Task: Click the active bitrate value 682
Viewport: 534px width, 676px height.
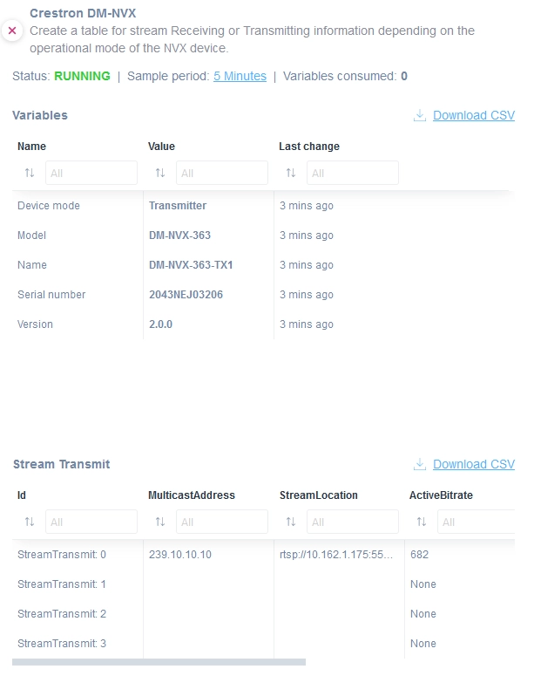Action: tap(420, 555)
